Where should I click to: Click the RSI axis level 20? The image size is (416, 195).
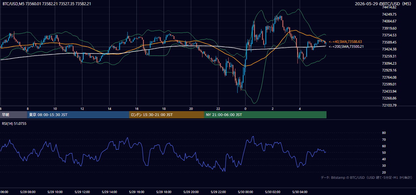[384, 172]
